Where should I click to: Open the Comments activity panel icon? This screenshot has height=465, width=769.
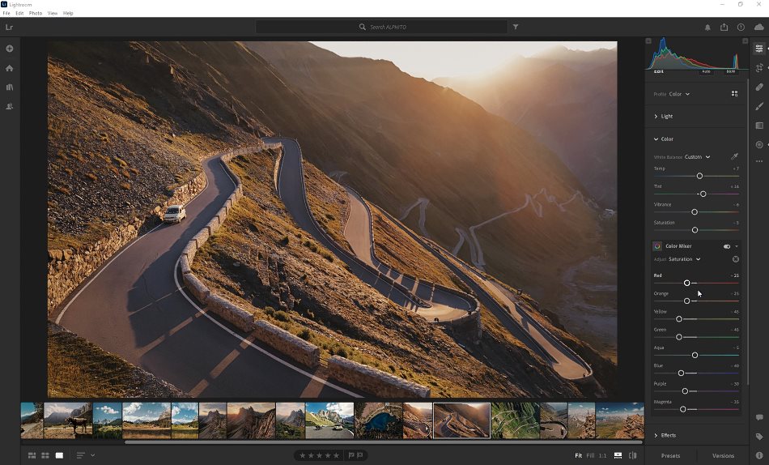759,417
